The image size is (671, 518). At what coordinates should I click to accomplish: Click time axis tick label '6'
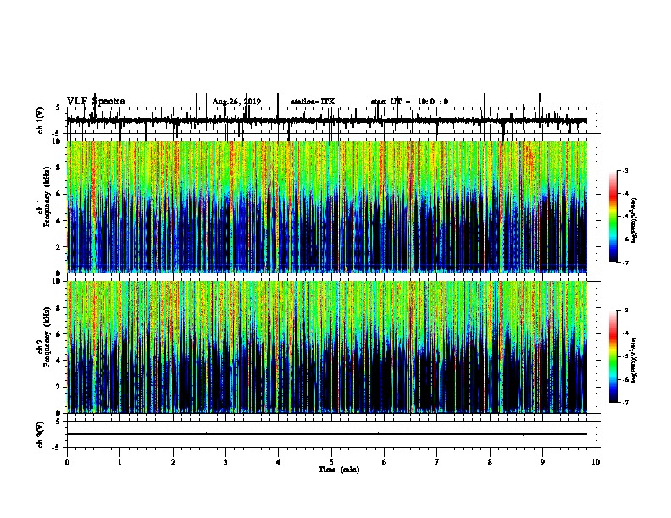[x=384, y=462]
